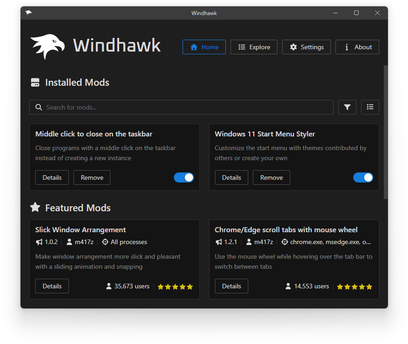Remove the Windows 11 Start Menu Styler mod
The image size is (408, 344).
pyautogui.click(x=272, y=177)
